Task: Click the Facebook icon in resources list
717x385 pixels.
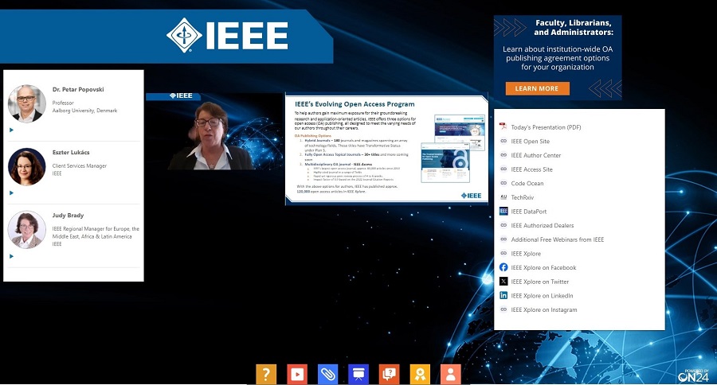Action: tap(503, 267)
